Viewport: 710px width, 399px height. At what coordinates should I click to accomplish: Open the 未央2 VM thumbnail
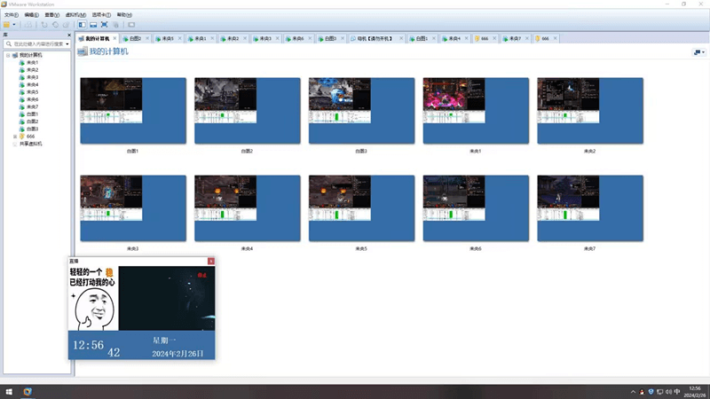590,110
